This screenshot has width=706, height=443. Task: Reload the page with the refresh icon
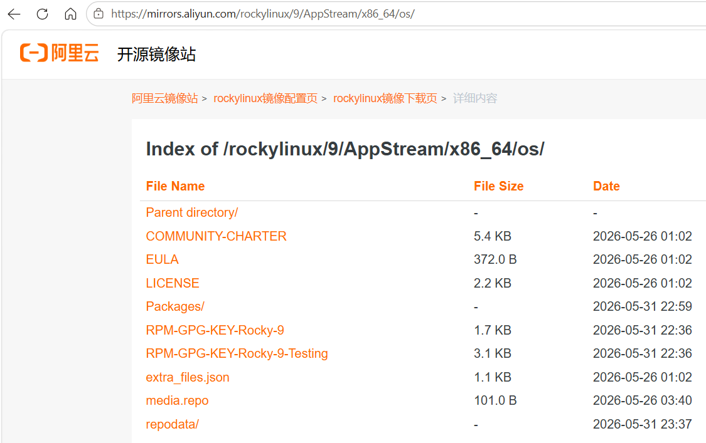click(x=42, y=14)
